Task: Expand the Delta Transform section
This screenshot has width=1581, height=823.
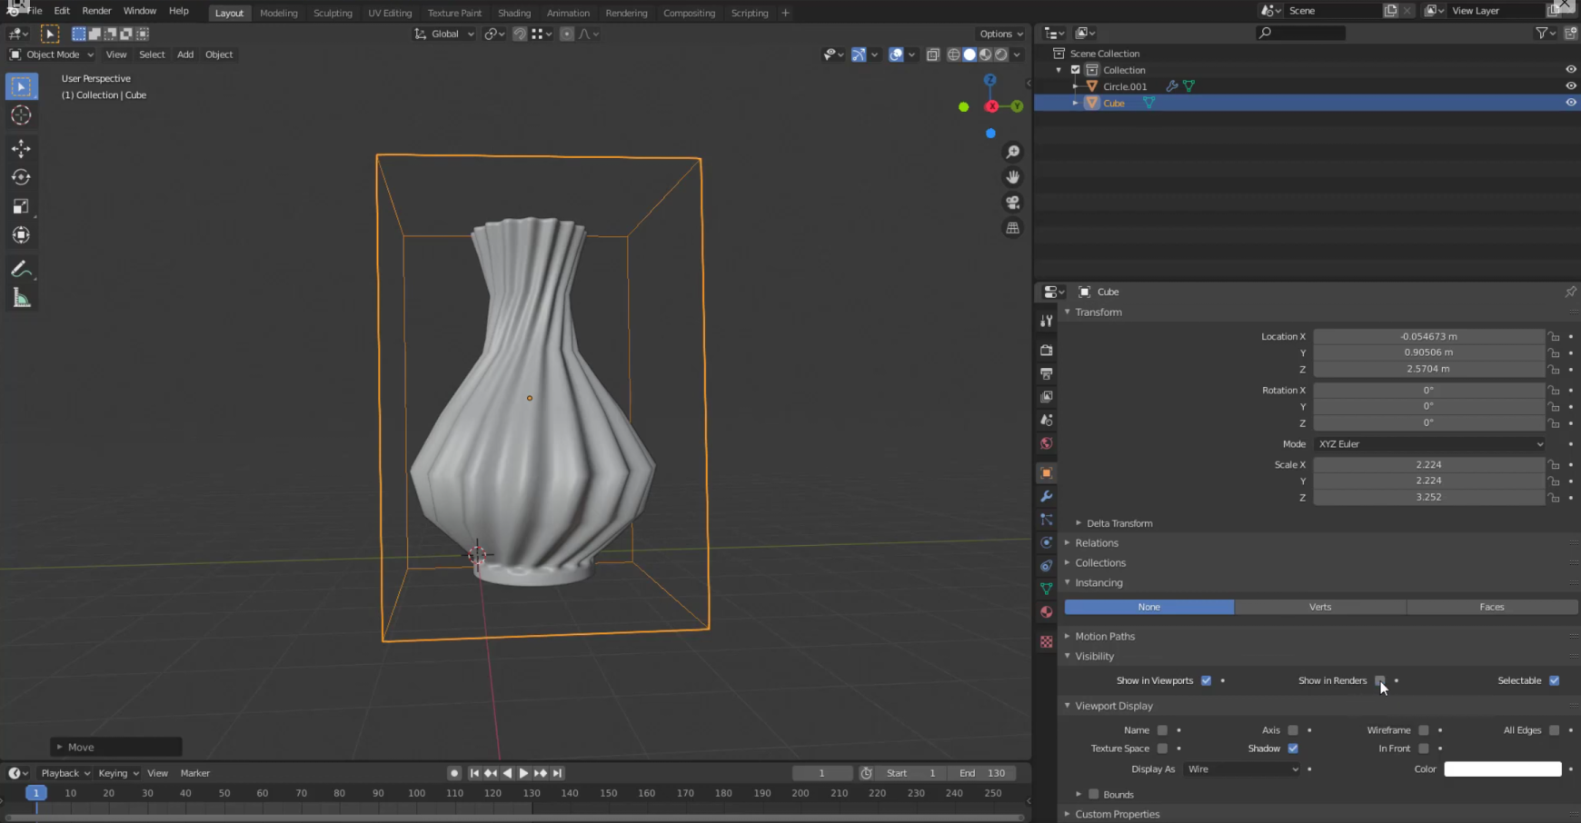Action: click(x=1119, y=523)
